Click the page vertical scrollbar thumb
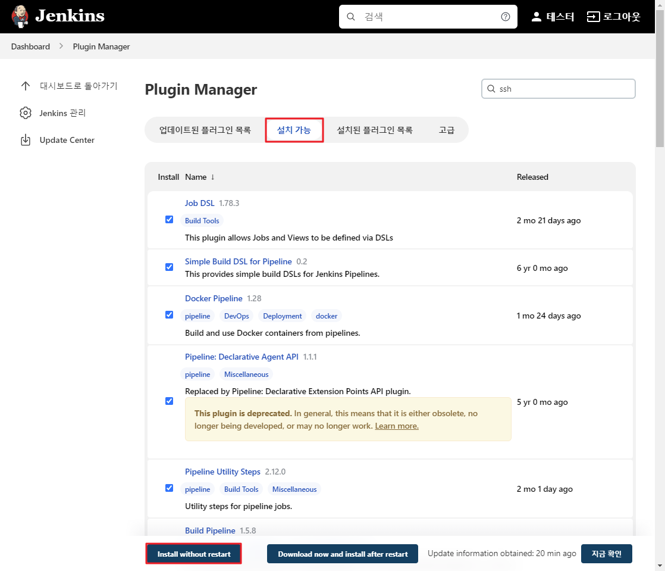Screen dimensions: 665x571 (660, 79)
